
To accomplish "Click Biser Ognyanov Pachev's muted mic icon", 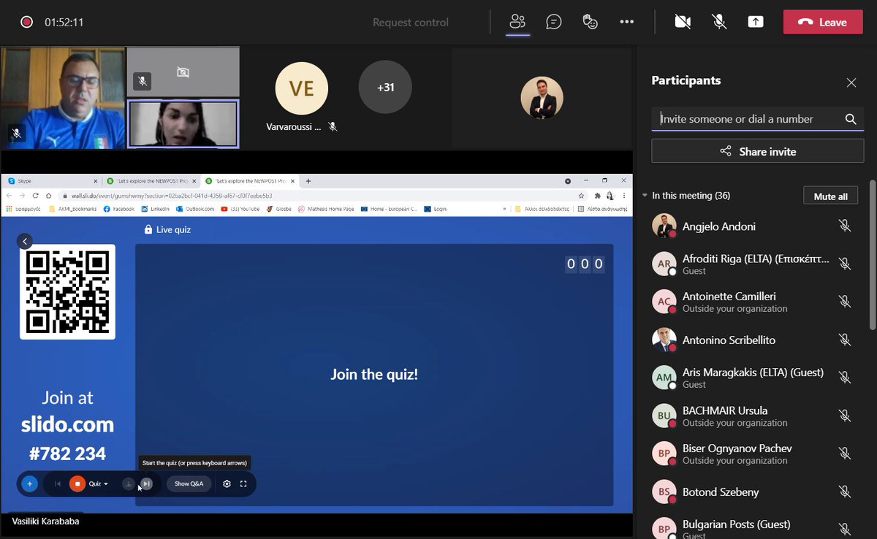I will click(x=845, y=454).
